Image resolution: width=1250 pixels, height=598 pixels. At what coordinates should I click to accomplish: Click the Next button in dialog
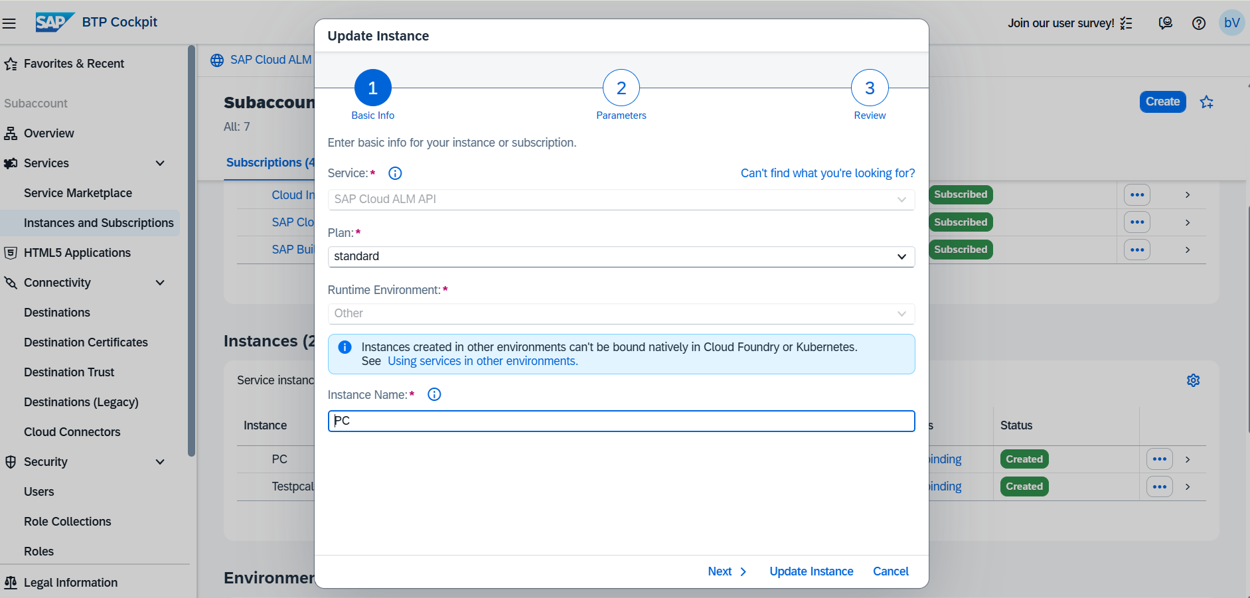(726, 571)
